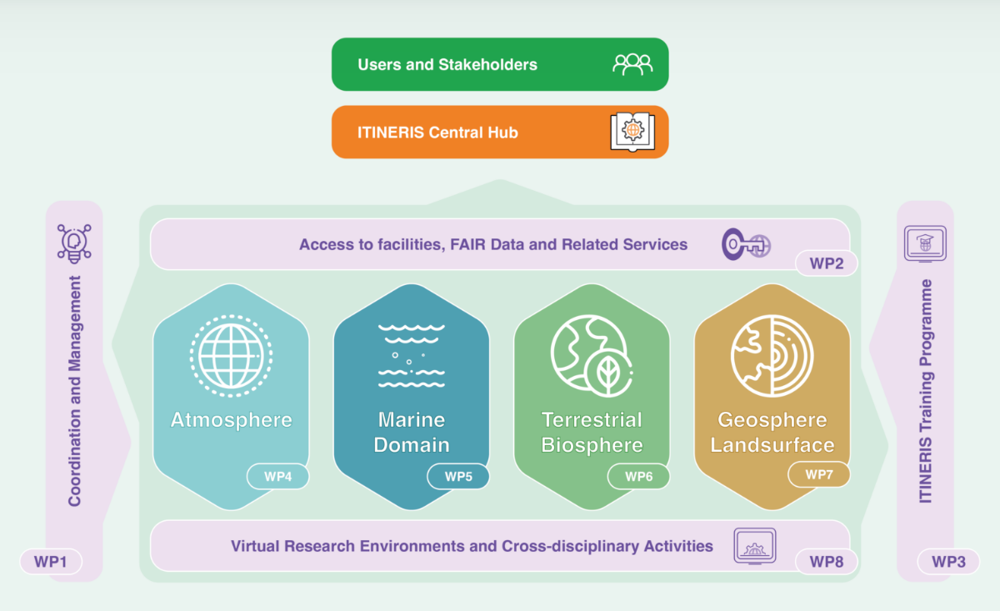Select the Geosphere Landsurface title text
The width and height of the screenshot is (1000, 611).
[x=772, y=432]
